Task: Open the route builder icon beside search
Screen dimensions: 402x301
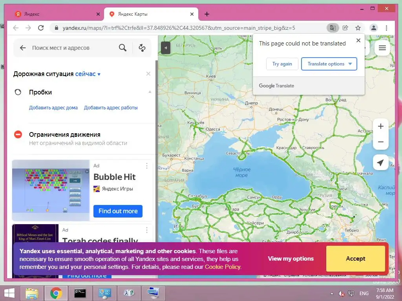Action: tap(142, 47)
